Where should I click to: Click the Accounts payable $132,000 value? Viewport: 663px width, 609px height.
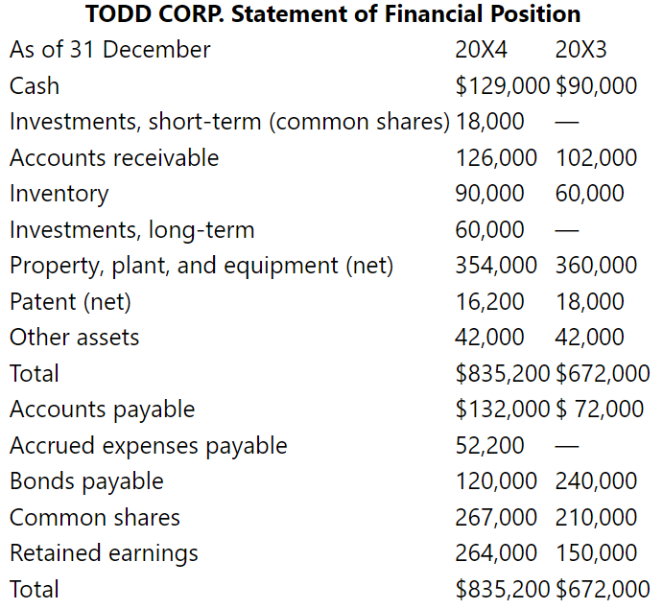tap(503, 410)
